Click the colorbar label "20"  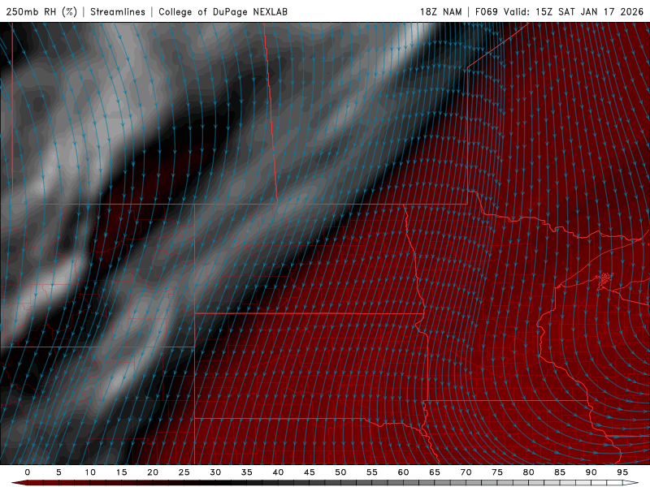[x=153, y=472]
